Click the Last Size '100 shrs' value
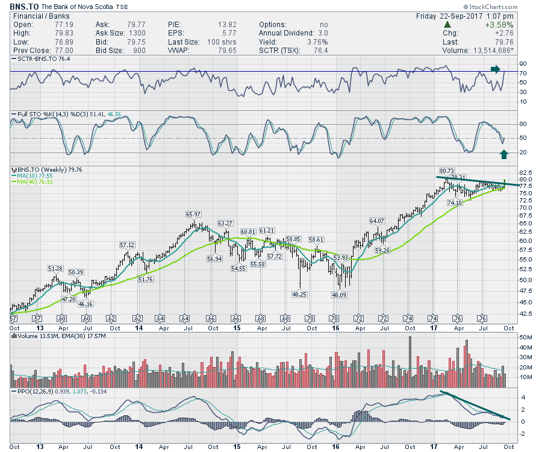Viewport: 542px width, 452px height. pyautogui.click(x=222, y=42)
